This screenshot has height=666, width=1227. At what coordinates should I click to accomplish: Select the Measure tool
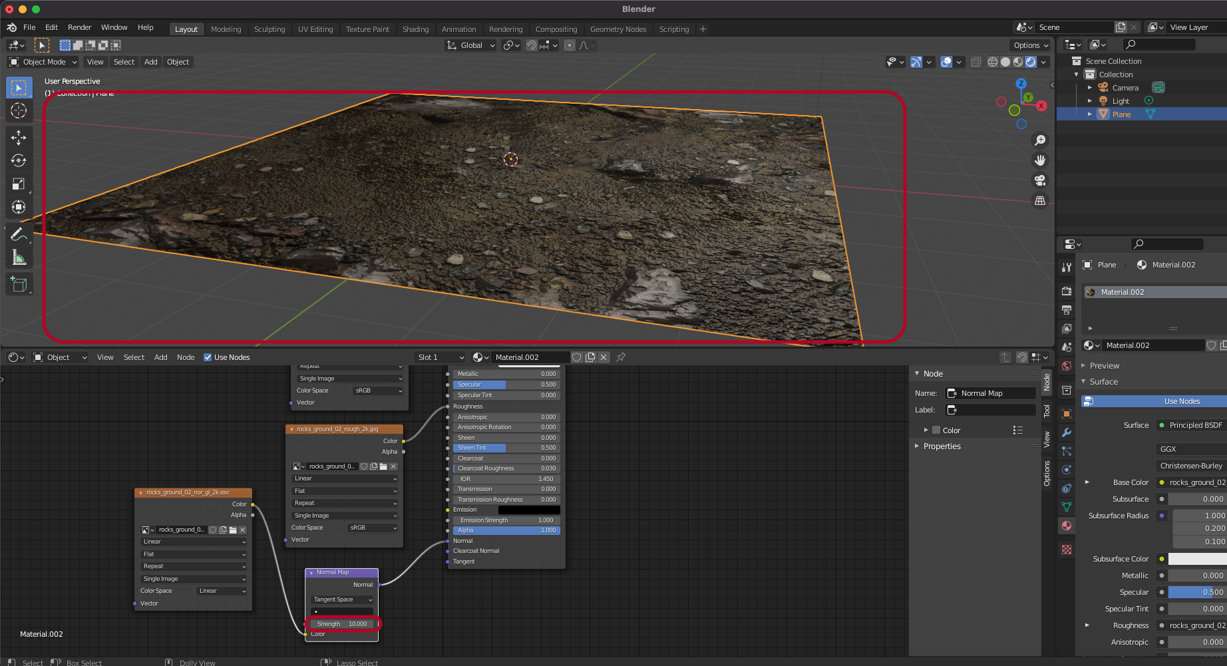pos(19,257)
